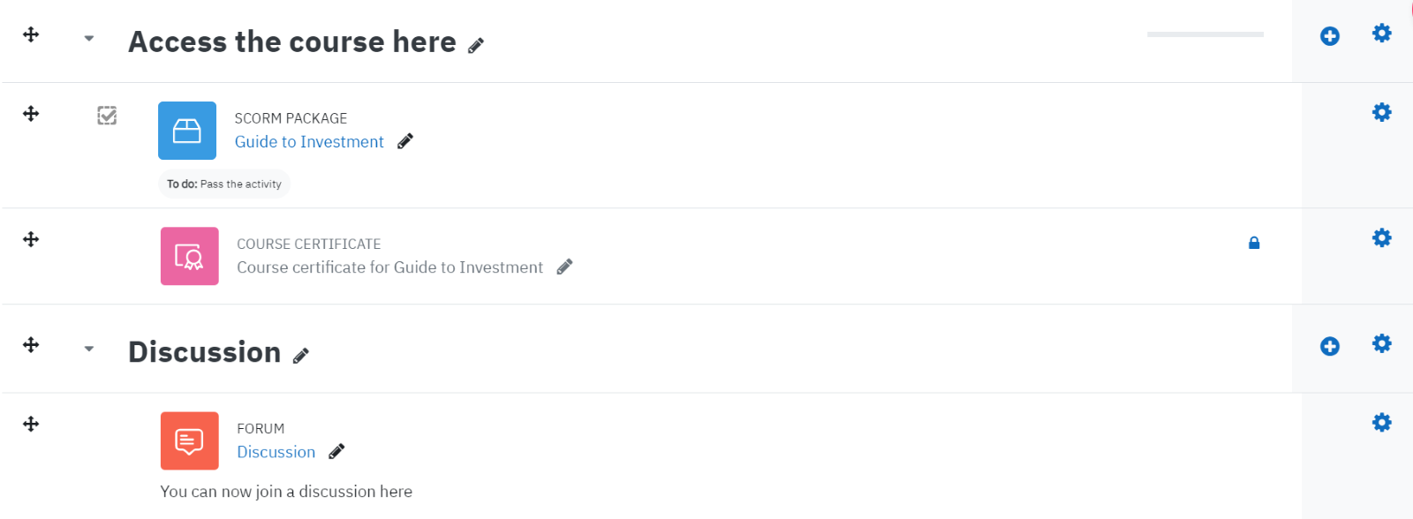Collapse the 'Access the course here' section
This screenshot has width=1413, height=519.
pos(89,38)
